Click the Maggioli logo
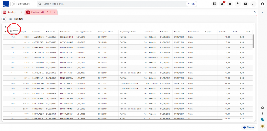Image resolution: width=267 pixels, height=131 pixels. [6, 4]
